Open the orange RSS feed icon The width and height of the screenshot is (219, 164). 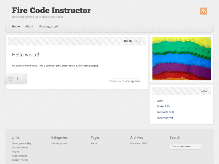pyautogui.click(x=203, y=11)
